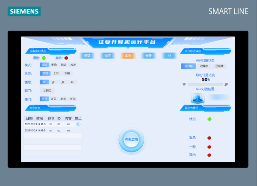Image resolution: width=257 pixels, height=186 pixels.
Task: Select 对接中 AGV docking status
Action: click(x=204, y=66)
